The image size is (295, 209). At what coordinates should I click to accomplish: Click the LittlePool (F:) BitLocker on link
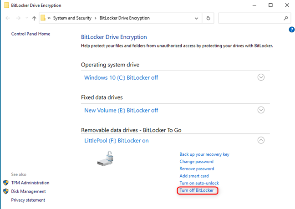(x=117, y=141)
